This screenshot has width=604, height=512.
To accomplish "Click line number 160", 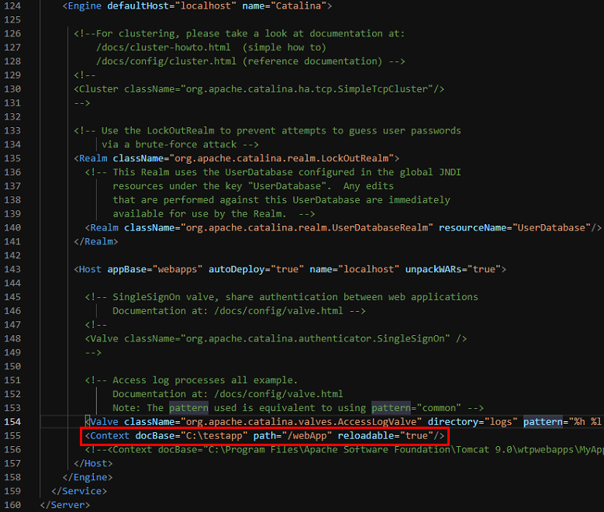I will click(12, 506).
